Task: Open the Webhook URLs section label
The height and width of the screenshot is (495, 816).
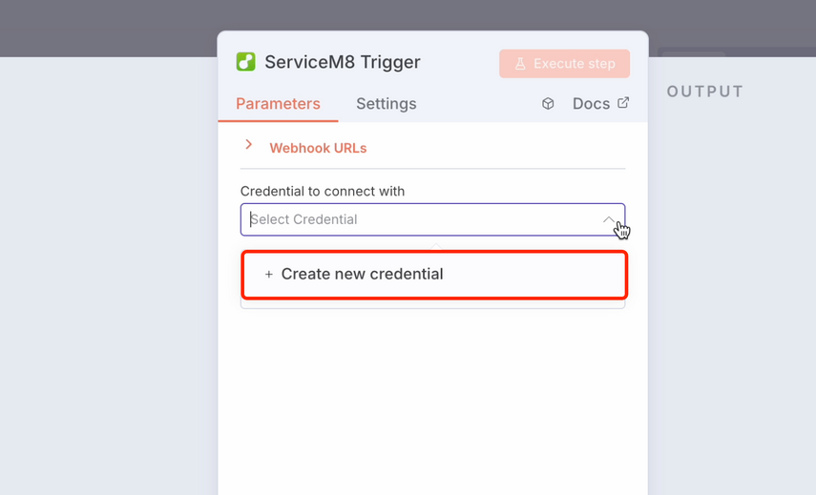Action: (x=318, y=148)
